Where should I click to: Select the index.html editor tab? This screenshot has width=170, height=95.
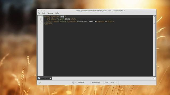pos(45,78)
